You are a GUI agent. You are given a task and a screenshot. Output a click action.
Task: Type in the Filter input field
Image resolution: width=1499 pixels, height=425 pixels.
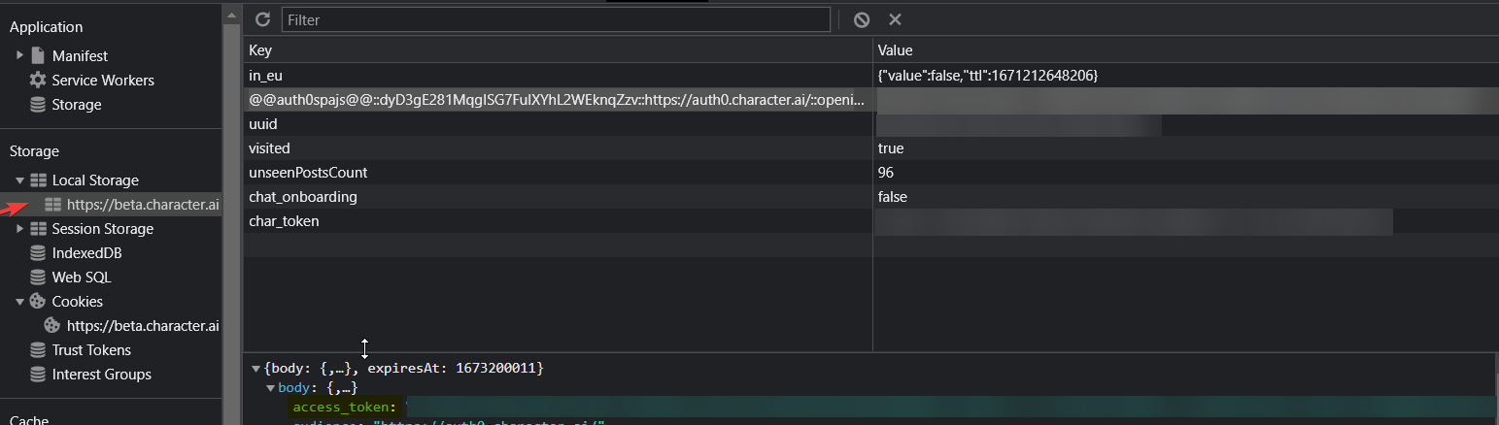[x=556, y=19]
